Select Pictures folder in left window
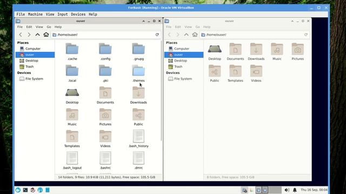 tap(105, 117)
